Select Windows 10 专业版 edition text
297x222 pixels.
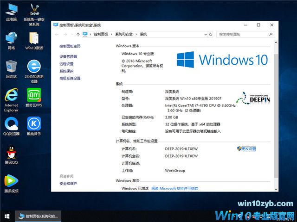[138, 54]
